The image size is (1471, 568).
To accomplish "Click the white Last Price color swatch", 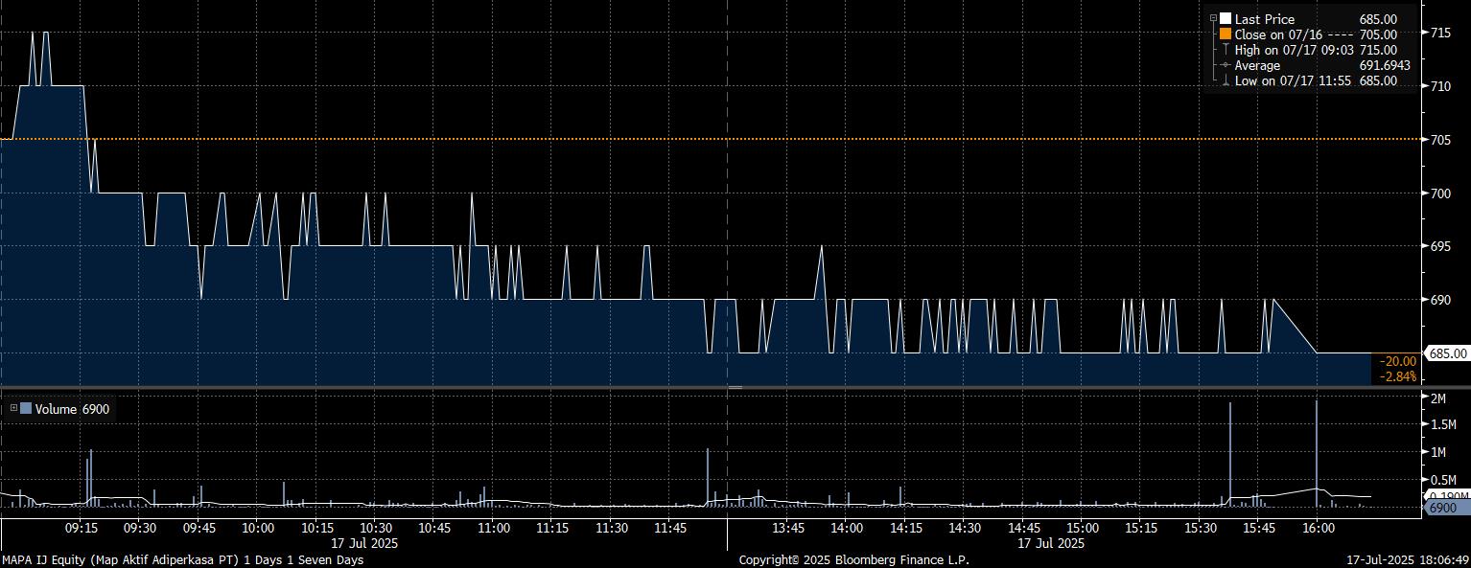I will [x=1226, y=19].
